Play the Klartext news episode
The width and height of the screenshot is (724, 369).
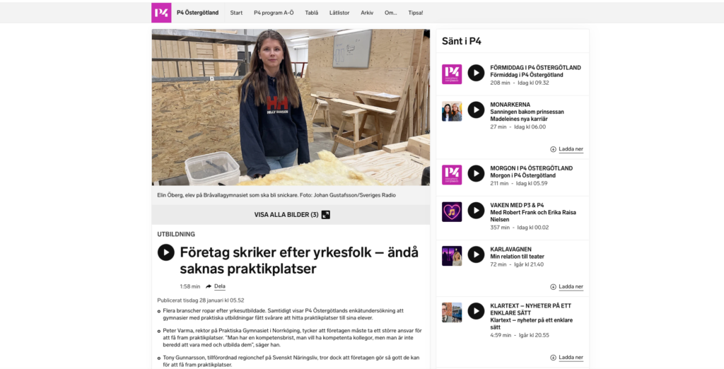476,311
